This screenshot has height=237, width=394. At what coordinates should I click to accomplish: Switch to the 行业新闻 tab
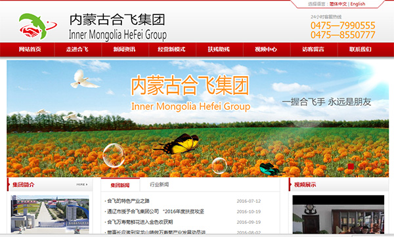tap(160, 184)
